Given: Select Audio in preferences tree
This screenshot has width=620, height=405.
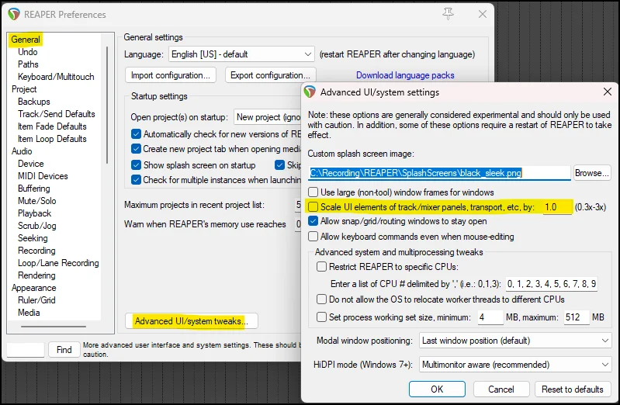Looking at the screenshot, I should [22, 151].
